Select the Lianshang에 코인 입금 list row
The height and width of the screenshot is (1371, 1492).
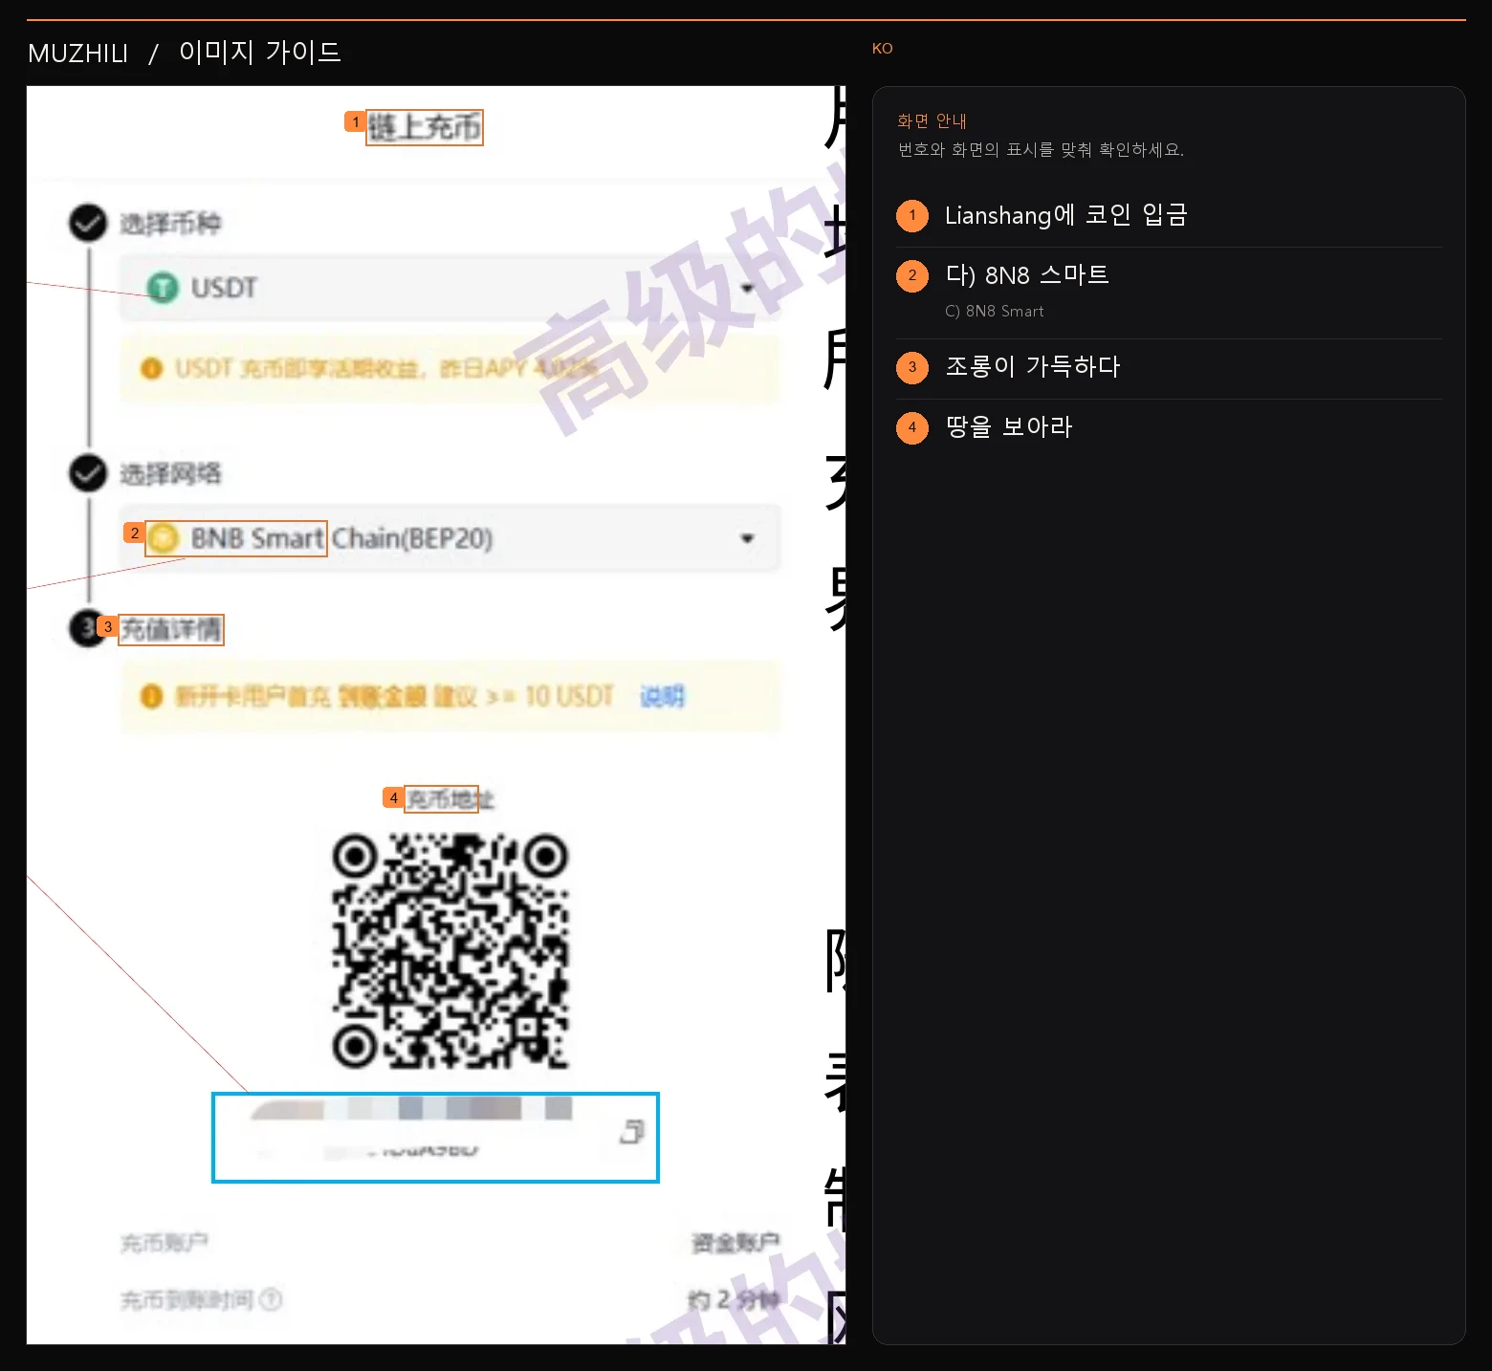pos(1169,216)
